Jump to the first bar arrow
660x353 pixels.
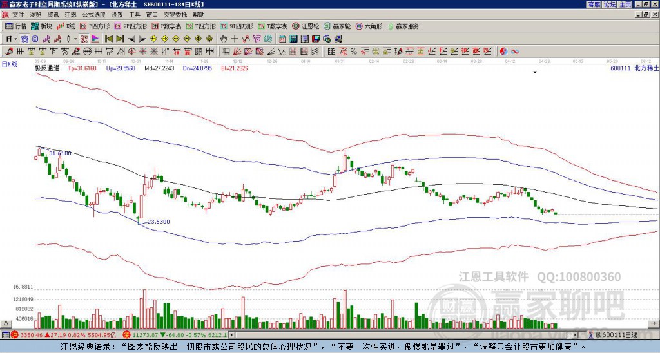(108, 39)
